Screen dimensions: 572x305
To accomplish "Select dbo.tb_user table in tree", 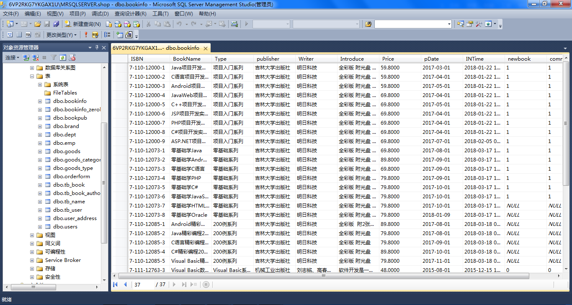I will click(67, 210).
